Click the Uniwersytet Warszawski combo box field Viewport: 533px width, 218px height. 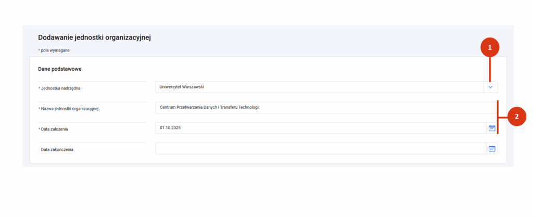click(319, 87)
